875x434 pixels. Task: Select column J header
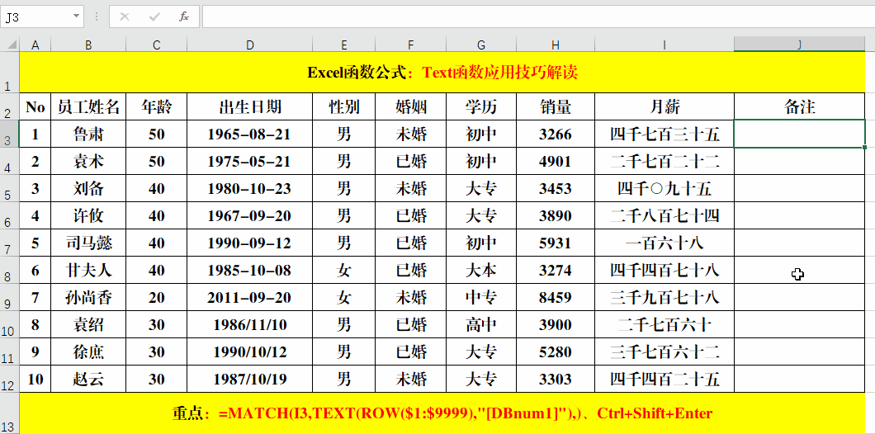(x=800, y=45)
